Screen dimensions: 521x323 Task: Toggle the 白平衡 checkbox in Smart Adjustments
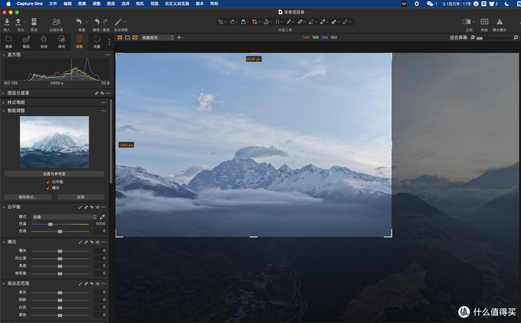[x=48, y=182]
